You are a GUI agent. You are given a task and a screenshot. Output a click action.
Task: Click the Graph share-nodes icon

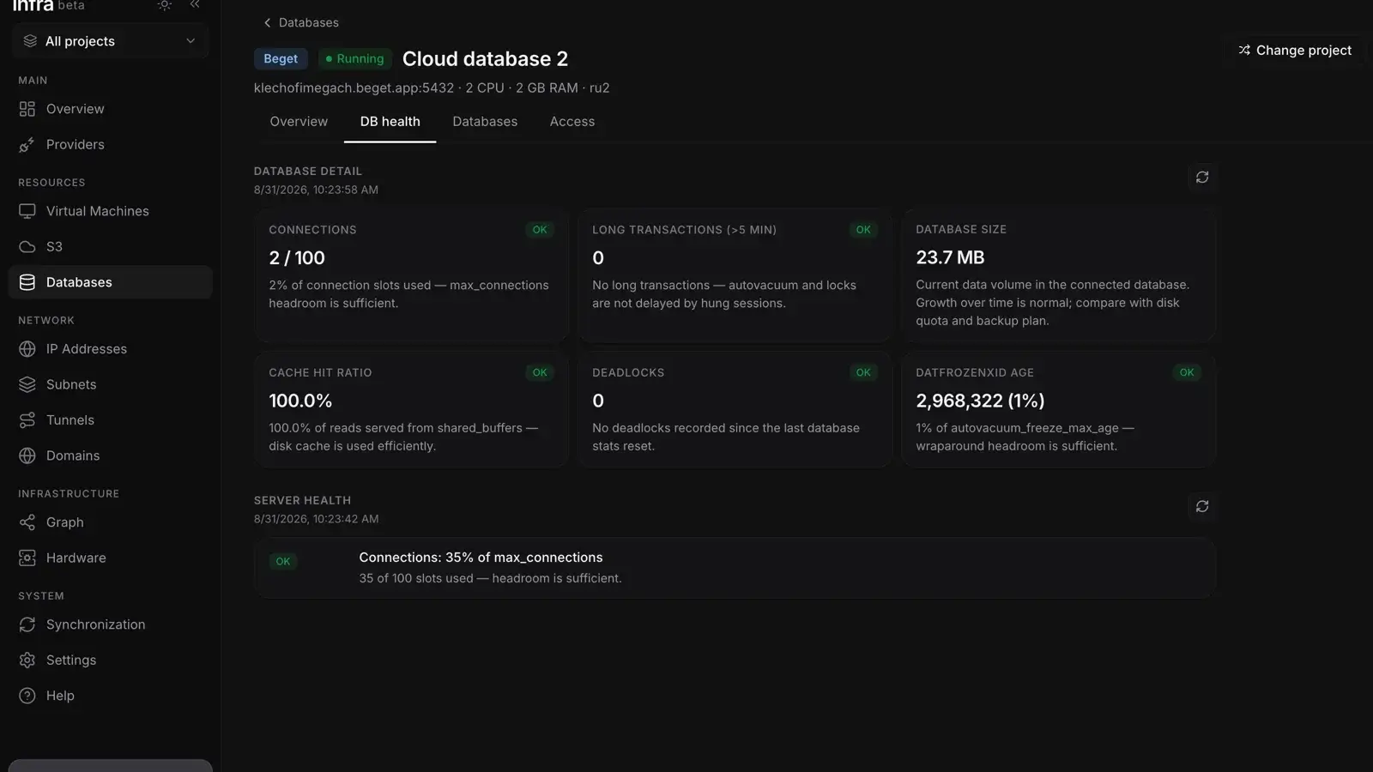tap(27, 522)
